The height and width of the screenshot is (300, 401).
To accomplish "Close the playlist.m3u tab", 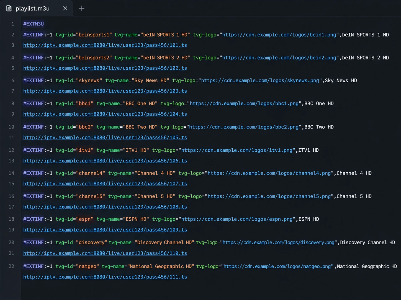I will tap(65, 8).
